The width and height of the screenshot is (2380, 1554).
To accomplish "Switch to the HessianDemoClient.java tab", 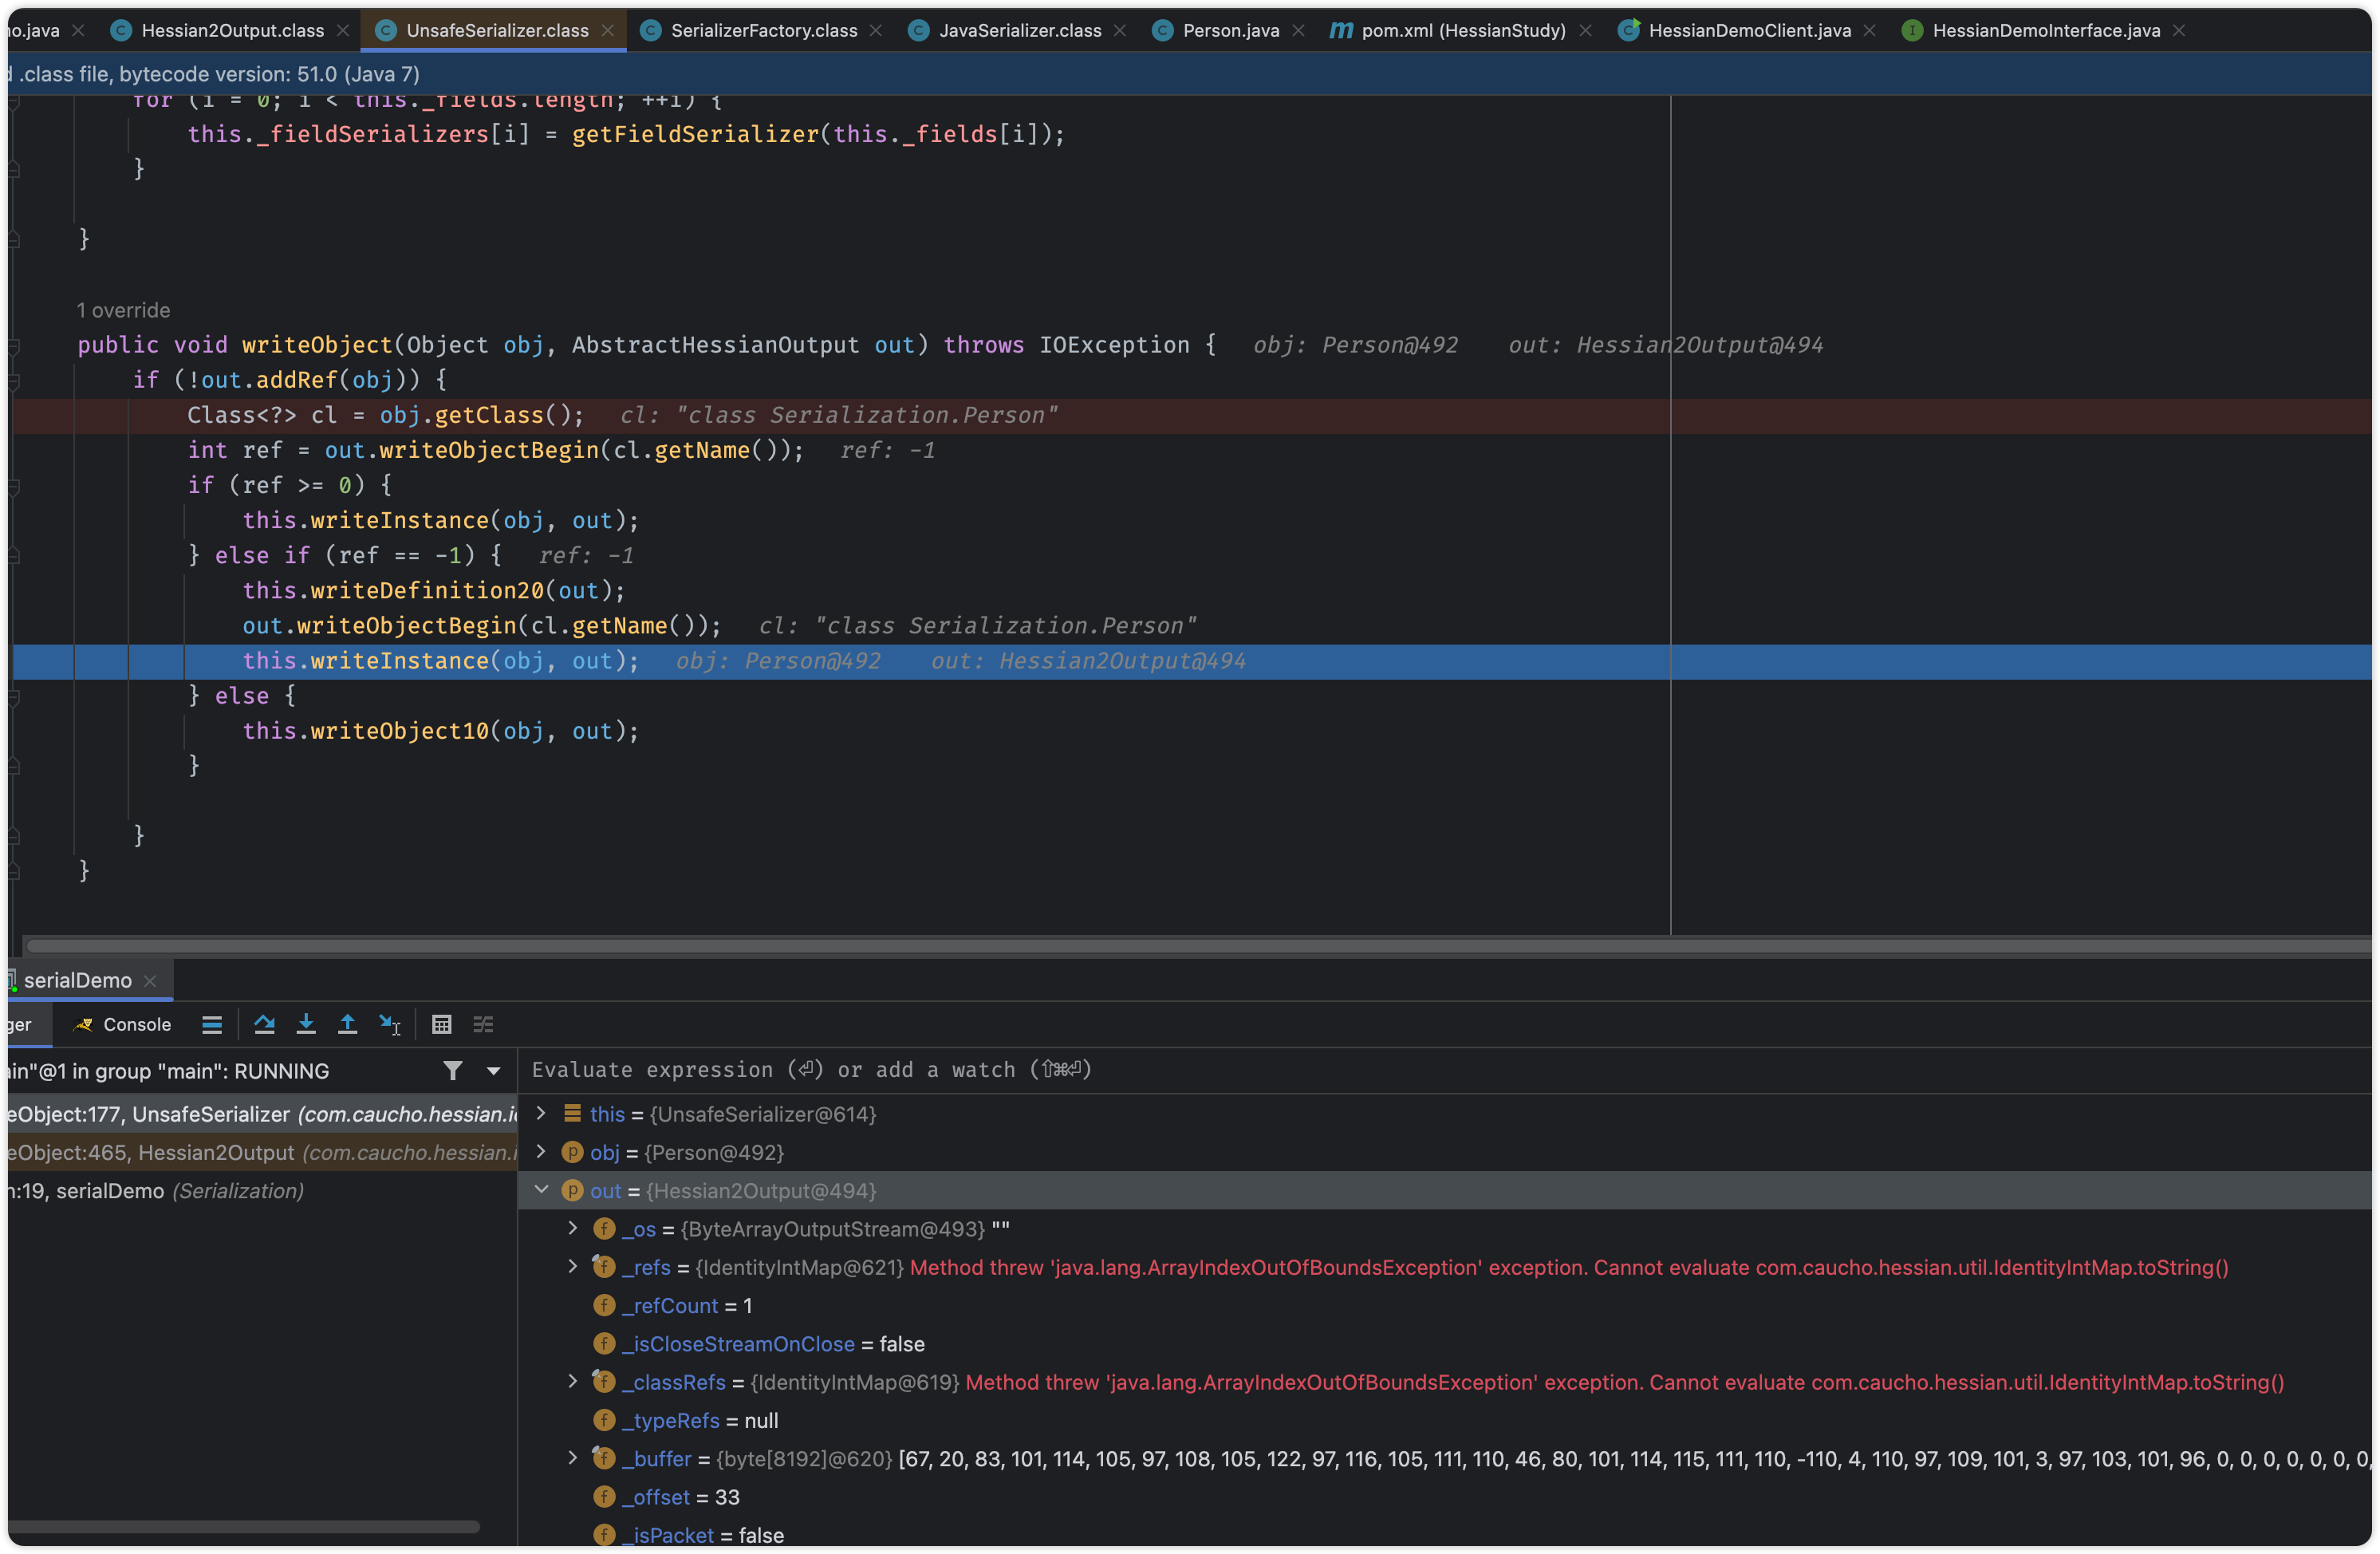I will click(x=1750, y=30).
